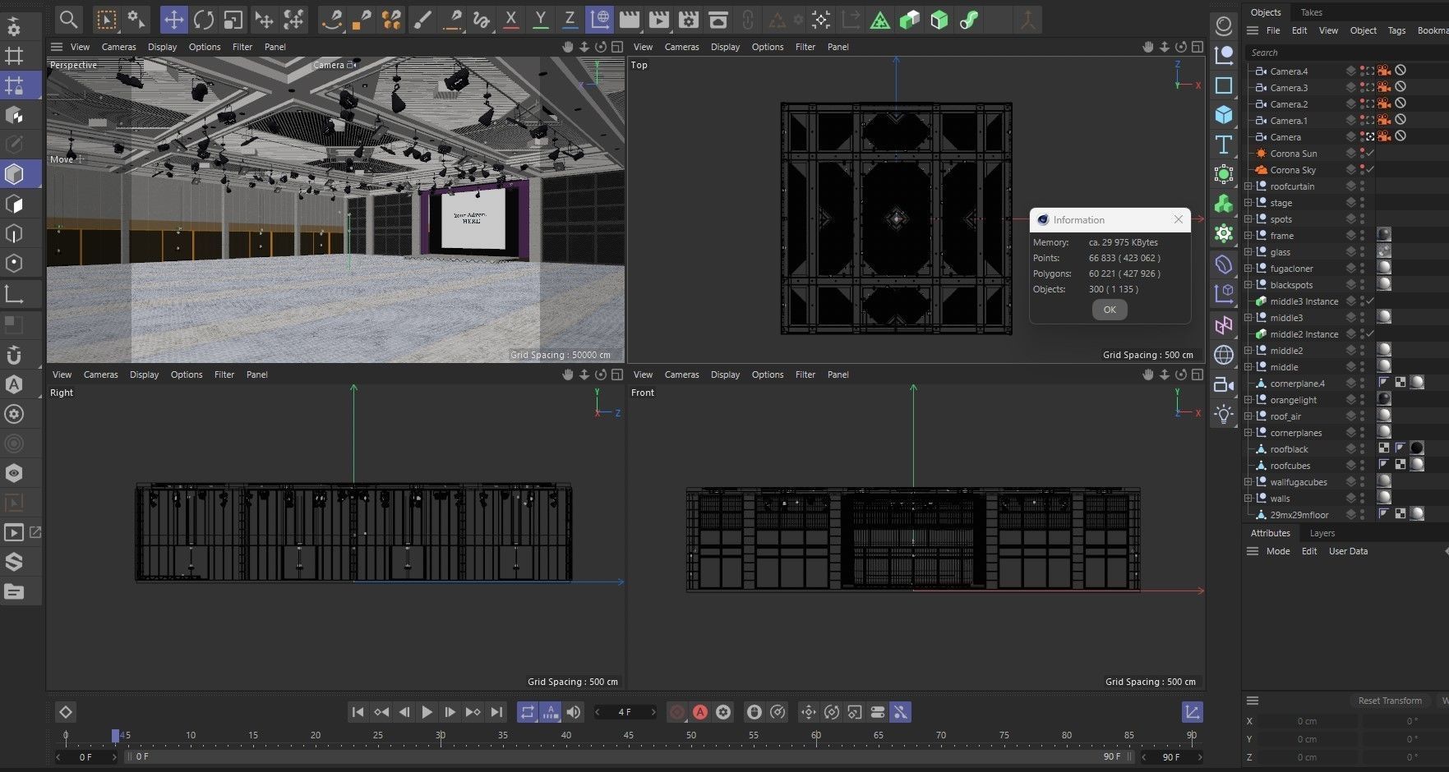
Task: Click the orbit icon in Front viewport header
Action: point(1180,375)
